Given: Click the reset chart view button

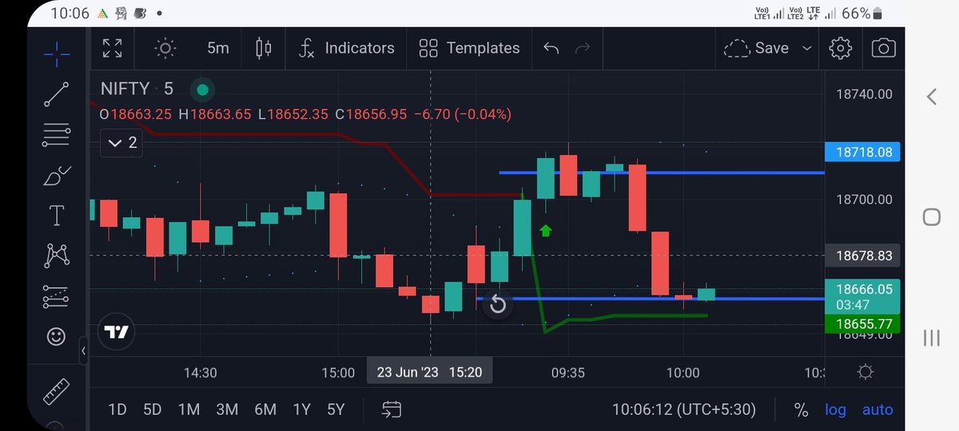Looking at the screenshot, I should [x=497, y=304].
